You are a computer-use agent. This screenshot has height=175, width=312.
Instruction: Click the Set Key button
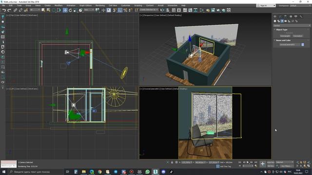(x=271, y=166)
